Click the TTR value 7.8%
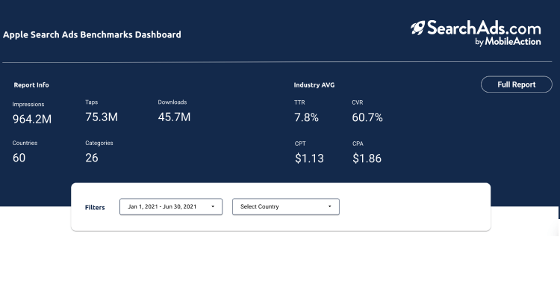The height and width of the screenshot is (299, 560). point(306,117)
